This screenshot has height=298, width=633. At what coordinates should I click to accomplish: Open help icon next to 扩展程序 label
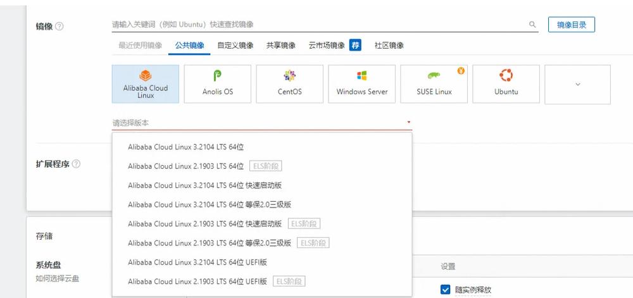point(76,164)
